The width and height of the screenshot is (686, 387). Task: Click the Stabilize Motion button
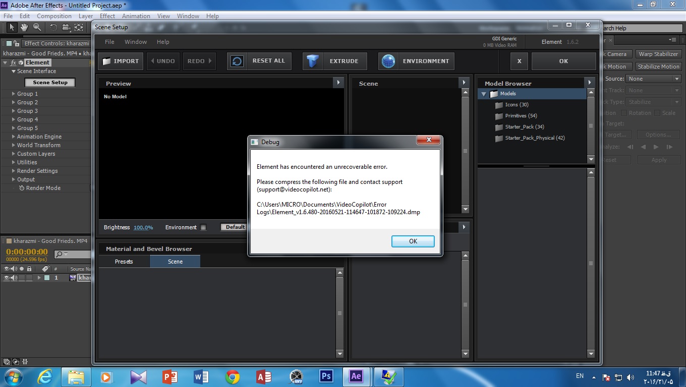[x=658, y=67]
